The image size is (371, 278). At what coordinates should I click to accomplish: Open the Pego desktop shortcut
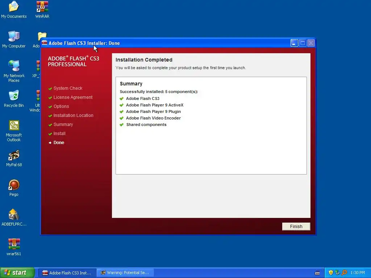[14, 188]
